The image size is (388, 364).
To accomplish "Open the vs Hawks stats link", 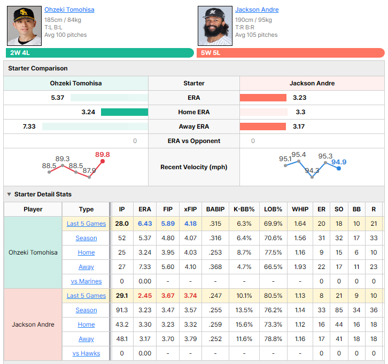I will (87, 353).
